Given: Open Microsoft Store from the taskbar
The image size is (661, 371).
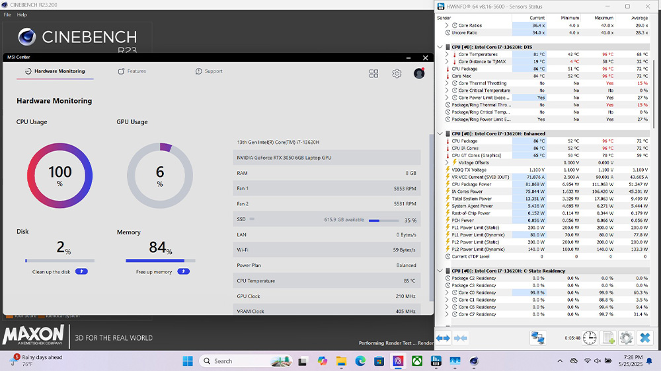Looking at the screenshot, I should tap(379, 361).
